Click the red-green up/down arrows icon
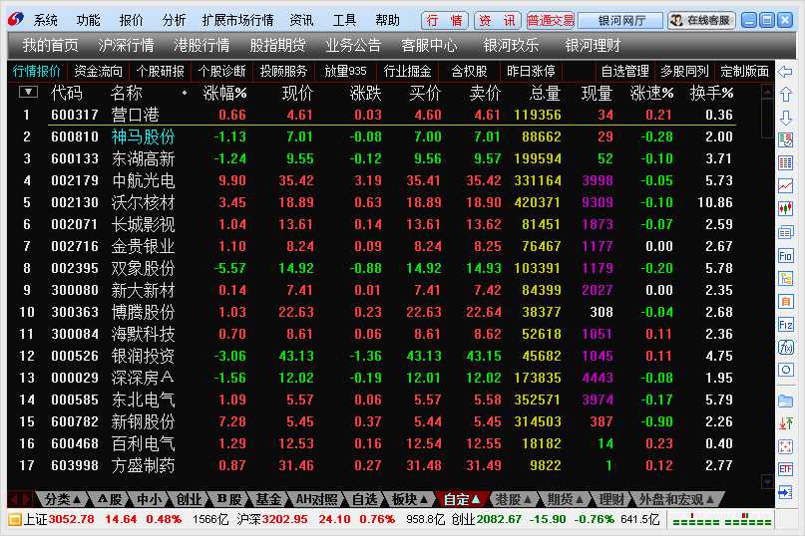The image size is (805, 536). click(x=785, y=423)
